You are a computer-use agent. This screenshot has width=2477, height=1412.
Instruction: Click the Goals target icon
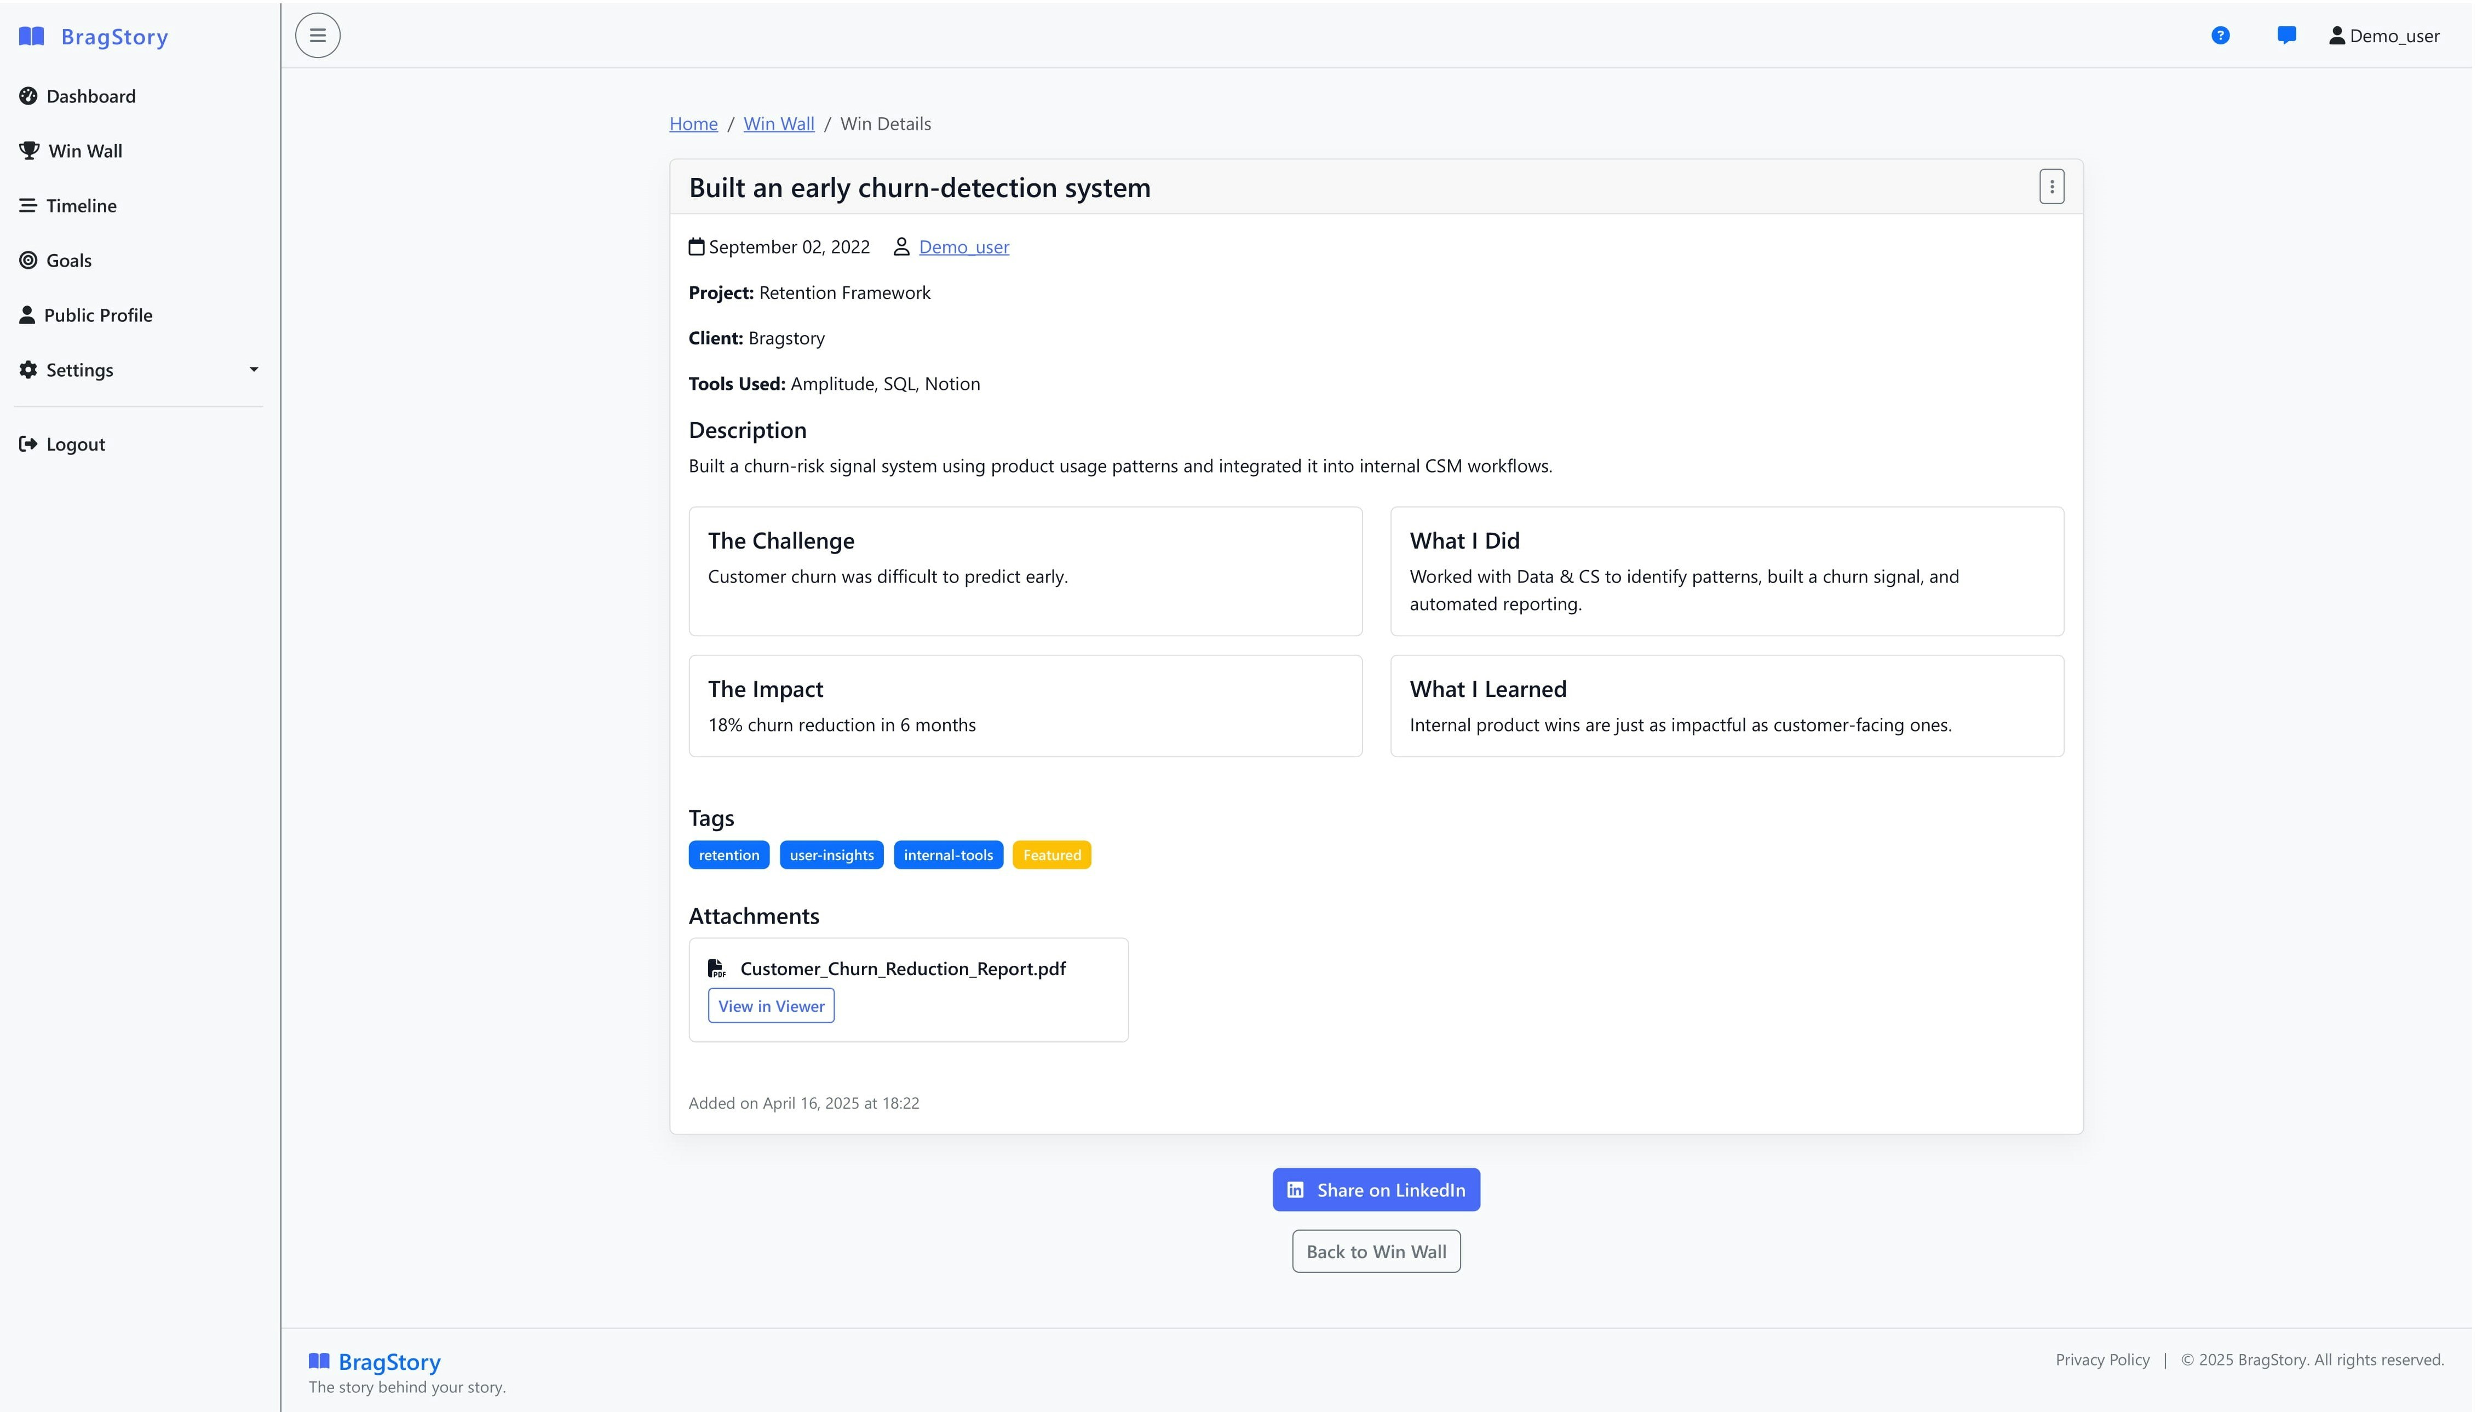[28, 260]
